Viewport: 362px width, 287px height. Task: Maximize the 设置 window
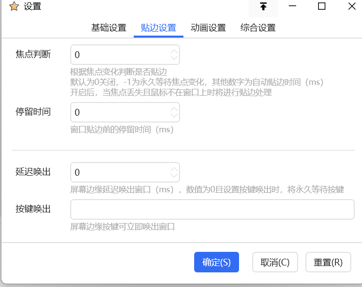click(x=322, y=6)
